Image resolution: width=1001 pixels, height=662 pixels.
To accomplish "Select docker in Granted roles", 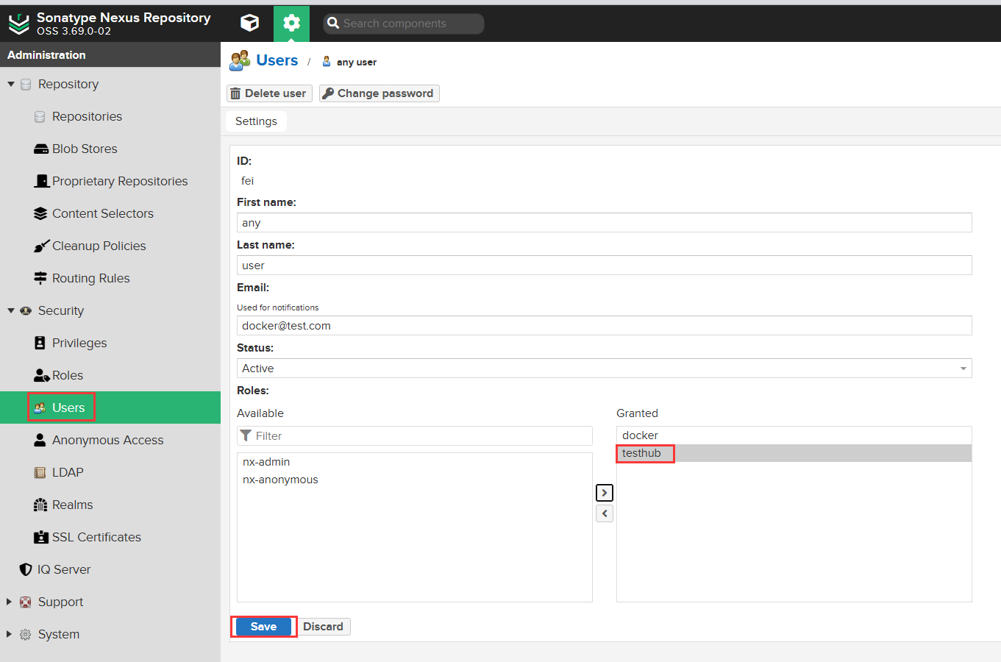I will pyautogui.click(x=794, y=435).
